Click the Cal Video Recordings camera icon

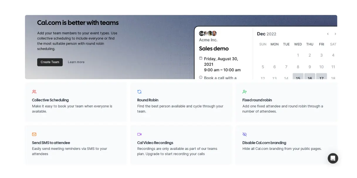(139, 134)
